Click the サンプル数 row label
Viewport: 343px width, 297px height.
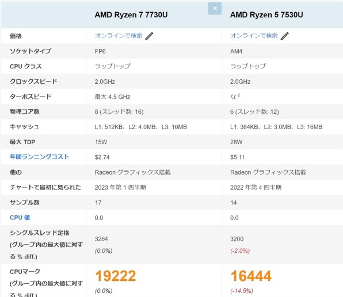pos(25,202)
